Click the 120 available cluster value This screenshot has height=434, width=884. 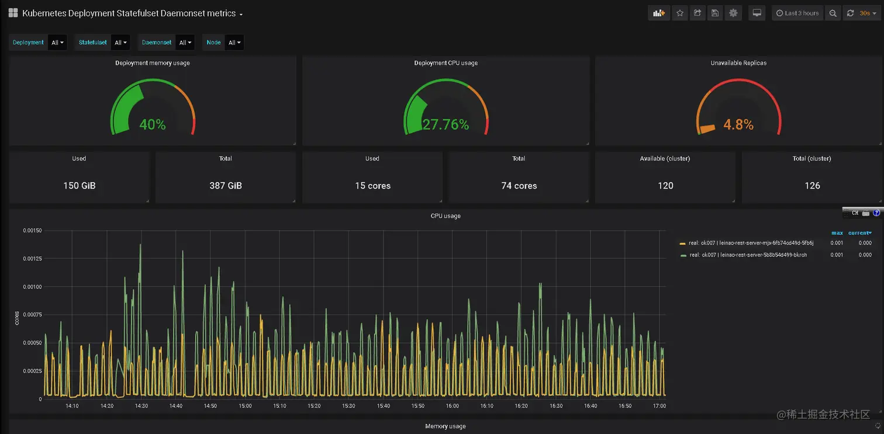coord(665,186)
